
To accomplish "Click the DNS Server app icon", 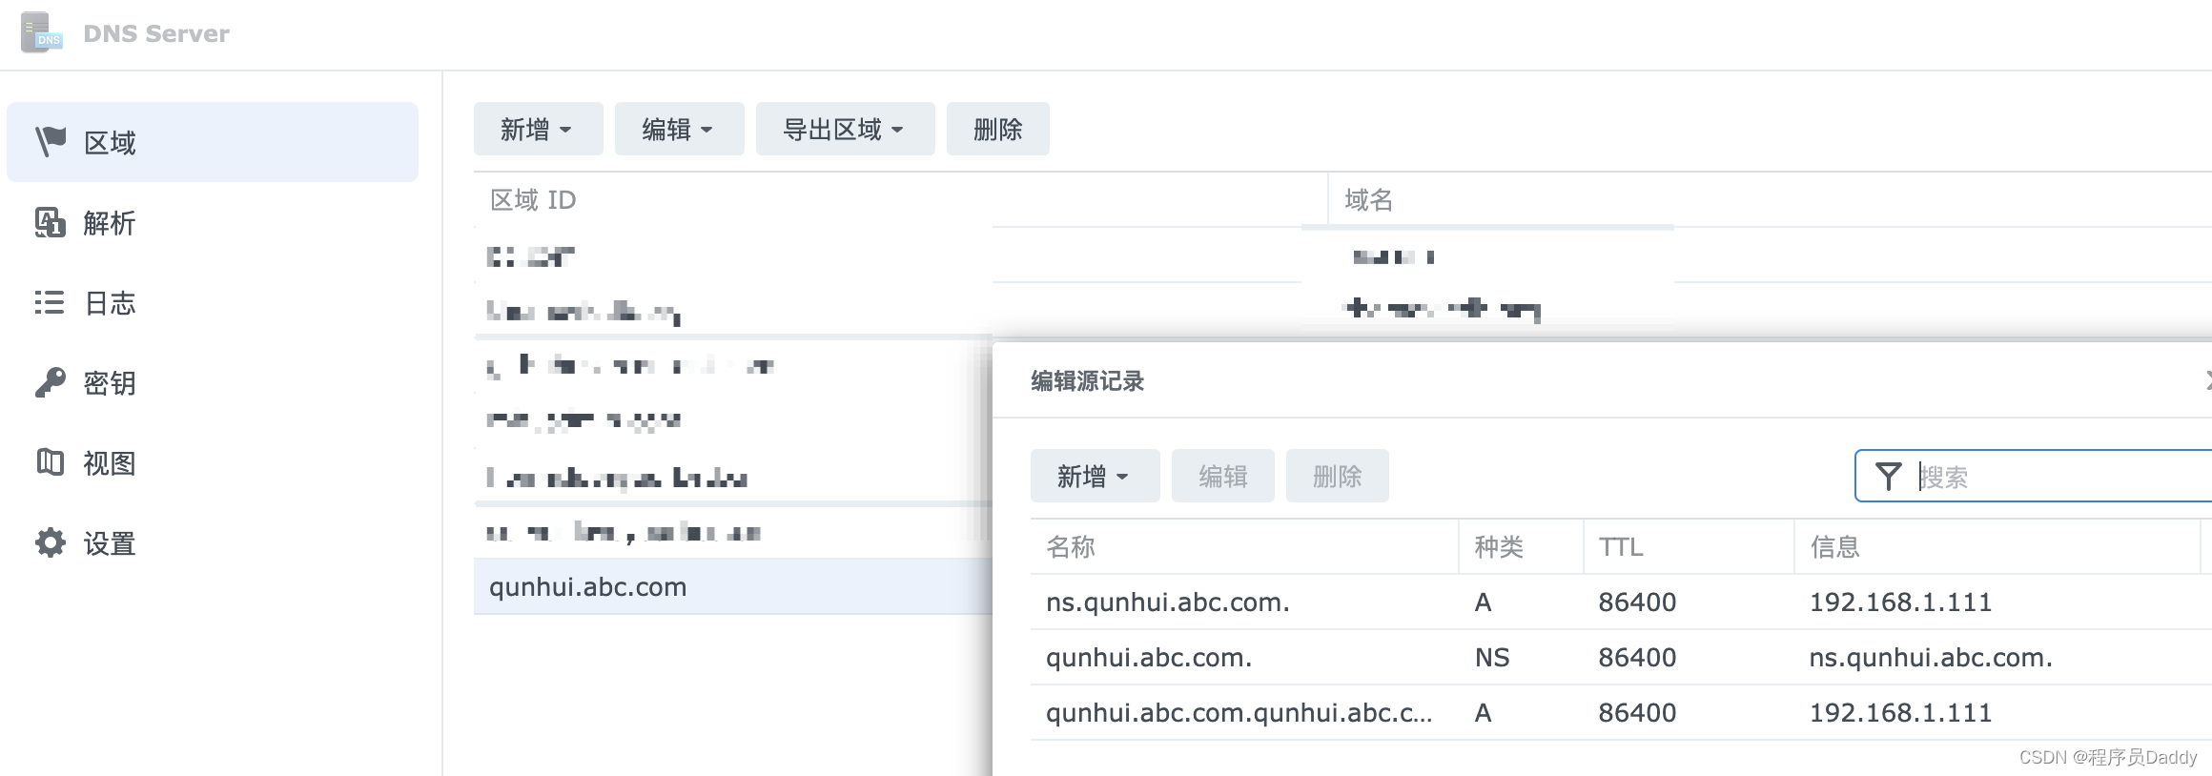I will pos(41,32).
